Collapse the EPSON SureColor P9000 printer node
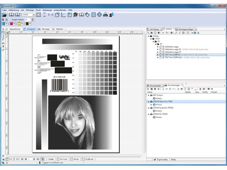Viewport: 227px width, 170px height. [x=148, y=108]
